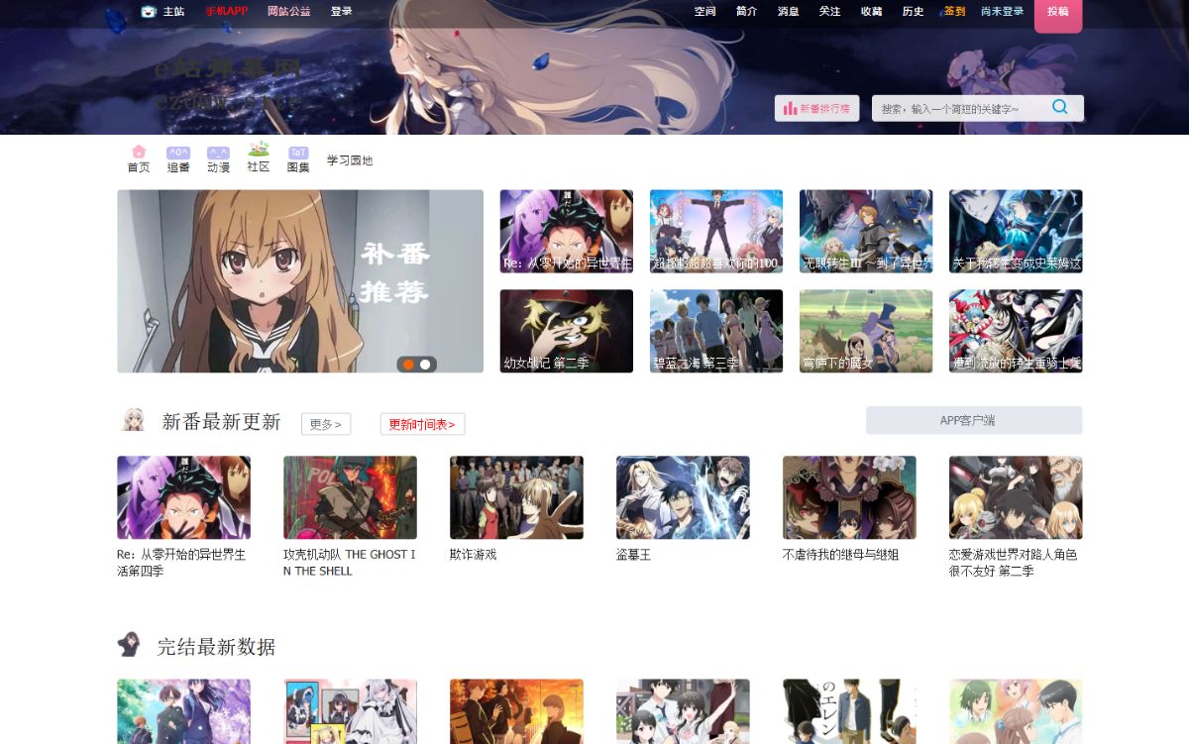Viewport: 1189px width, 744px height.
Task: Select the white carousel indicator dot
Action: (x=425, y=365)
